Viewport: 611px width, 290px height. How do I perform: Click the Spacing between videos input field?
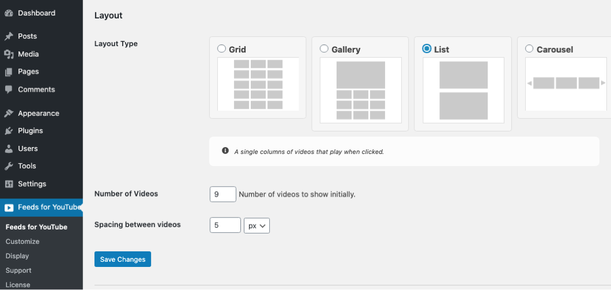(225, 225)
